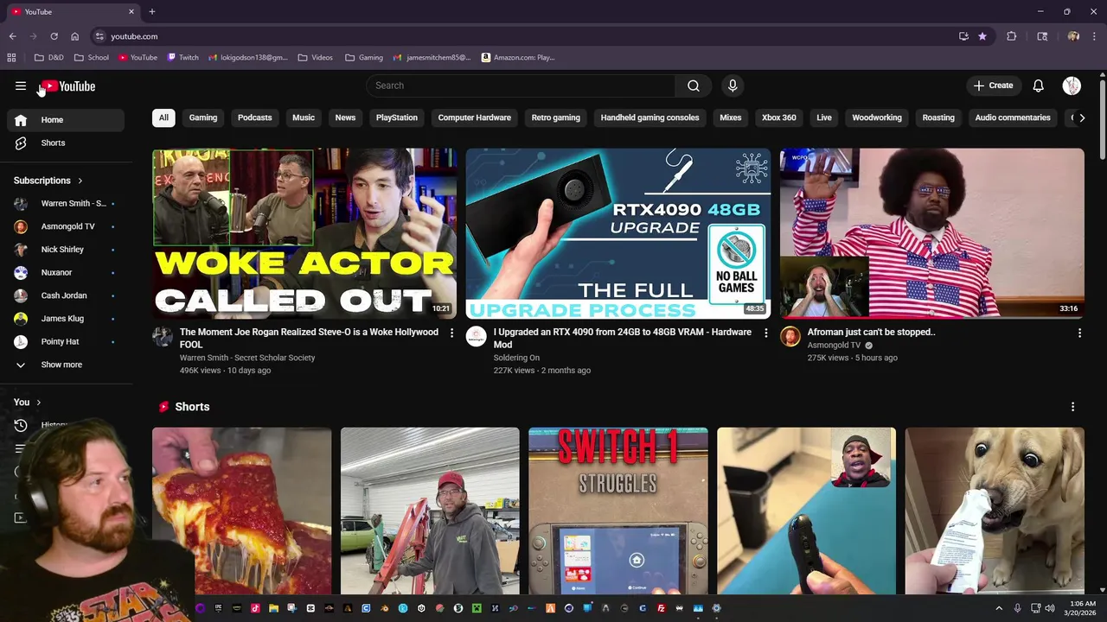This screenshot has height=622, width=1107.
Task: Select the Retro gaming filter chip
Action: pyautogui.click(x=555, y=117)
